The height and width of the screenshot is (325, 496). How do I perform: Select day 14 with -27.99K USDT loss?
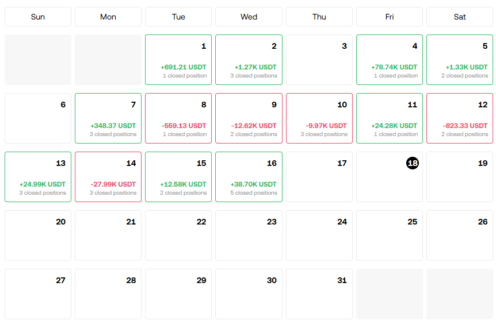pyautogui.click(x=108, y=177)
